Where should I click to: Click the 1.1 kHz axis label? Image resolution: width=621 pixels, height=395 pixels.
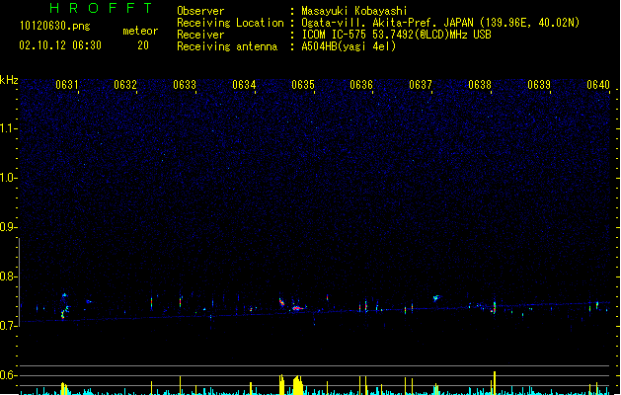point(8,128)
